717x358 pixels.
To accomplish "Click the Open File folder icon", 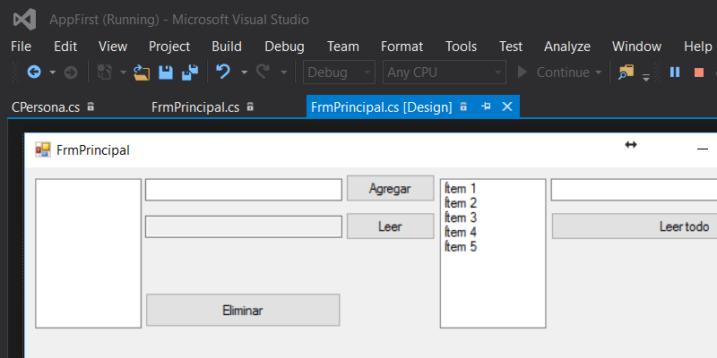I will [142, 72].
